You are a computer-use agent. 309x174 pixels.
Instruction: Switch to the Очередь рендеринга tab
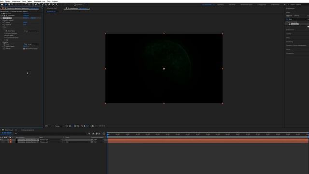point(28,130)
